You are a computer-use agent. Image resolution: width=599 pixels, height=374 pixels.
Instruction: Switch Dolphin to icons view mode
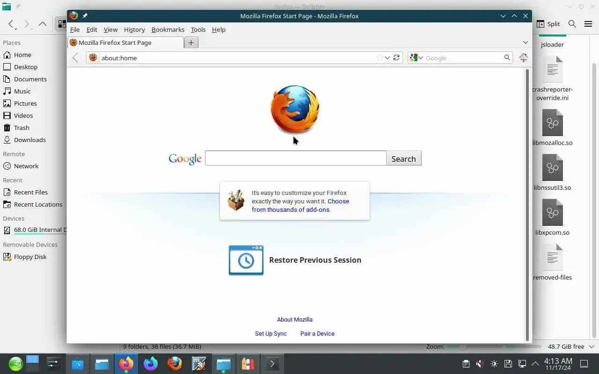[61, 24]
